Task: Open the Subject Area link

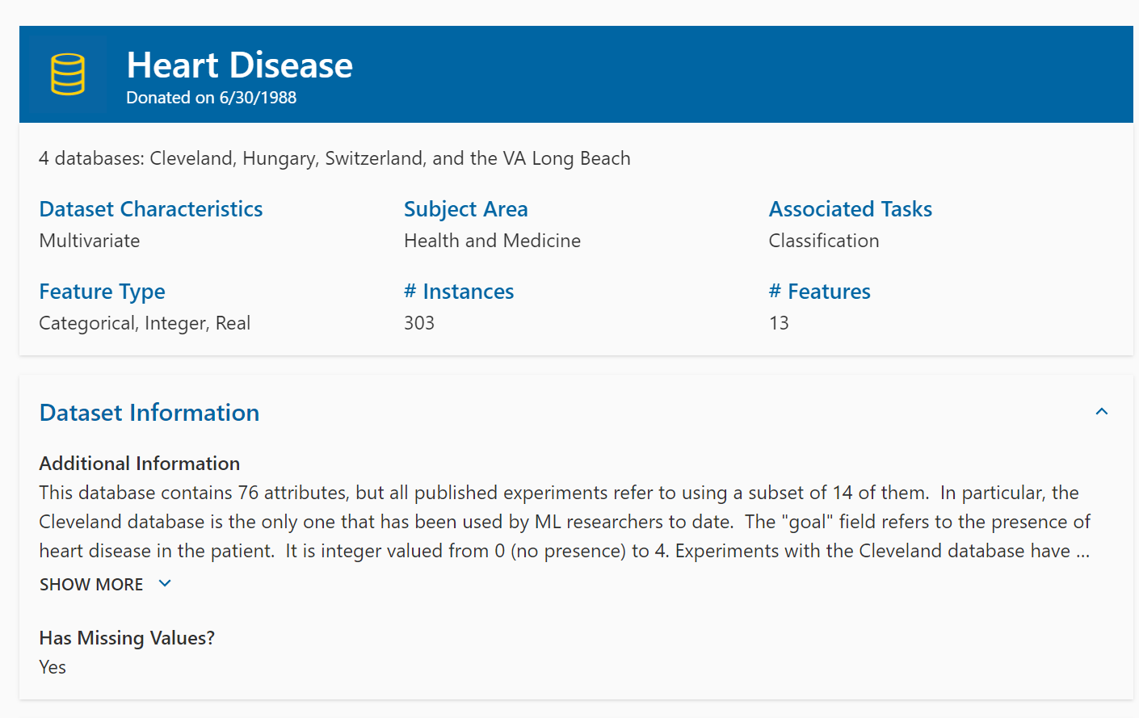Action: [466, 208]
